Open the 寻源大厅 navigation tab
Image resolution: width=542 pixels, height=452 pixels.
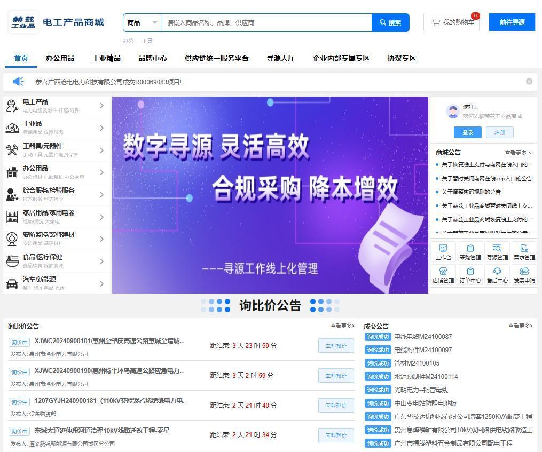[x=280, y=58]
